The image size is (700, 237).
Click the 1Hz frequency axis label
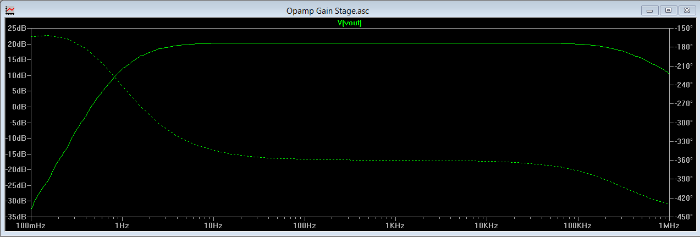click(122, 226)
